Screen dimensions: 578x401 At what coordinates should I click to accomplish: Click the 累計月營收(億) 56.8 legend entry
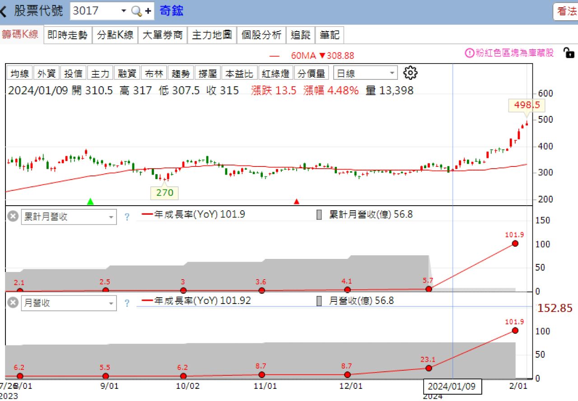tap(364, 215)
